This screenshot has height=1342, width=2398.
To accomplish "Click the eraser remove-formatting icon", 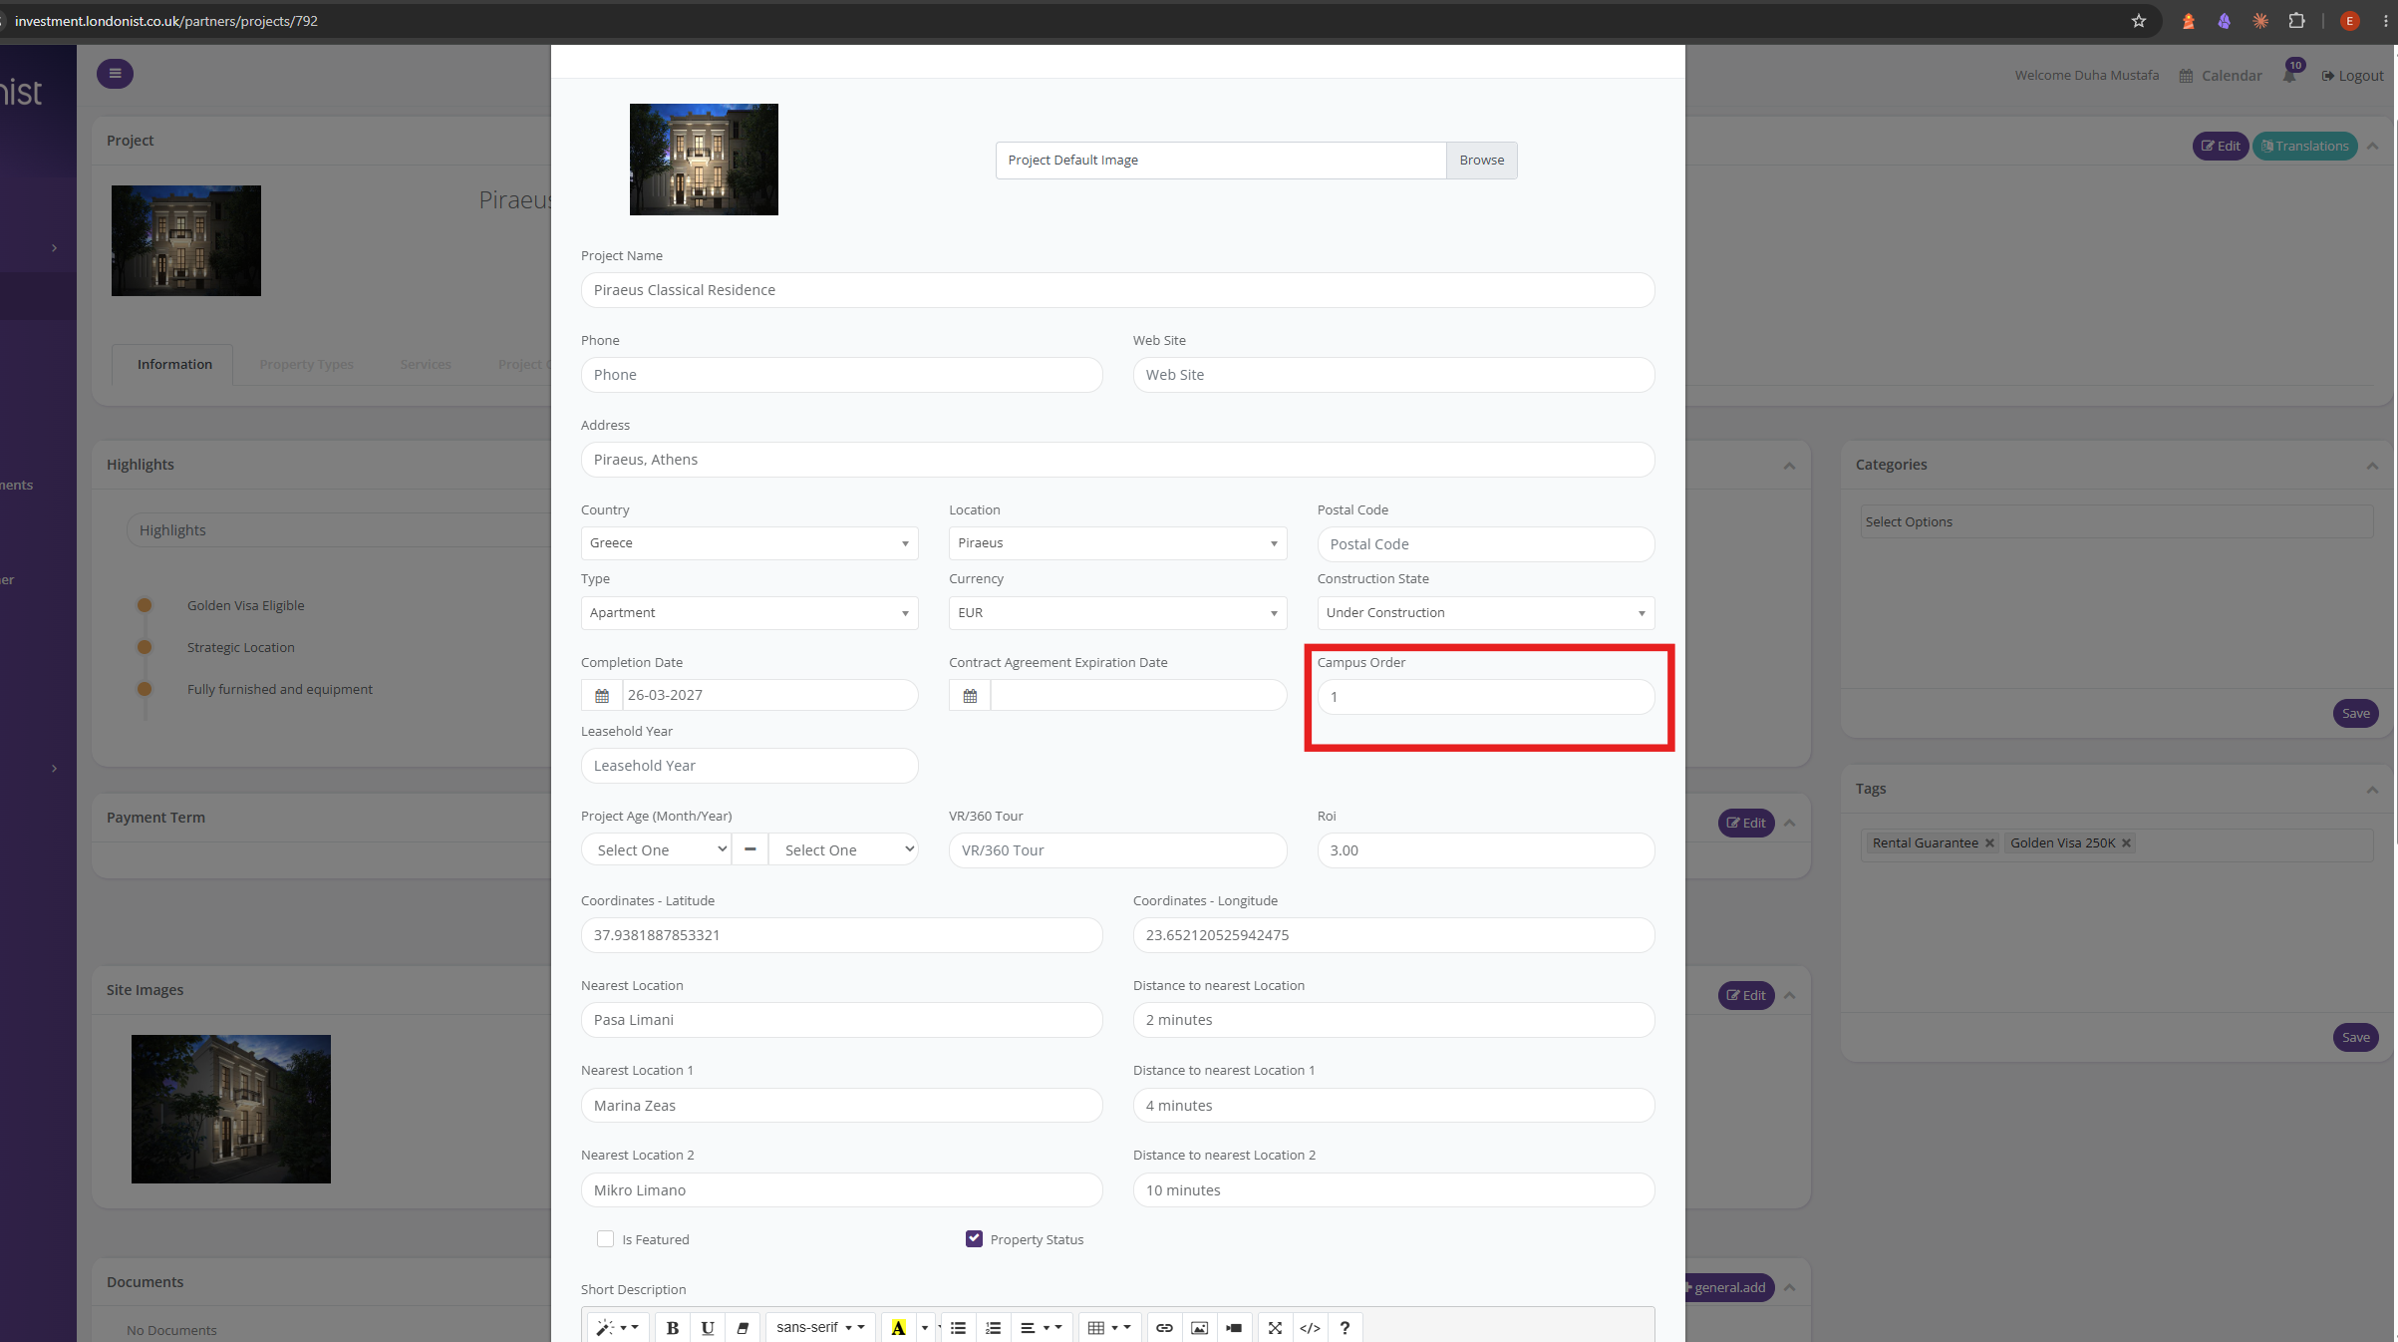I will pos(743,1327).
